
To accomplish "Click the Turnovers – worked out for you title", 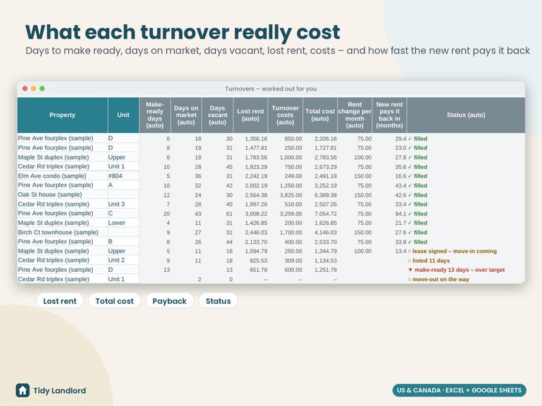I will pyautogui.click(x=270, y=89).
